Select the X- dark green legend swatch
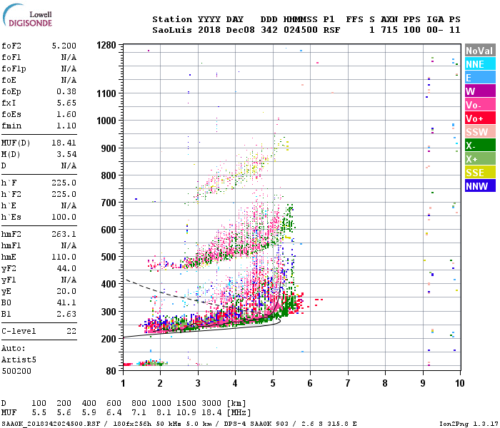500x428 pixels. click(480, 146)
